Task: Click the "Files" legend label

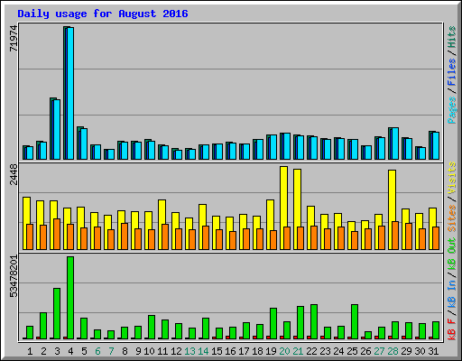Action: click(x=452, y=72)
